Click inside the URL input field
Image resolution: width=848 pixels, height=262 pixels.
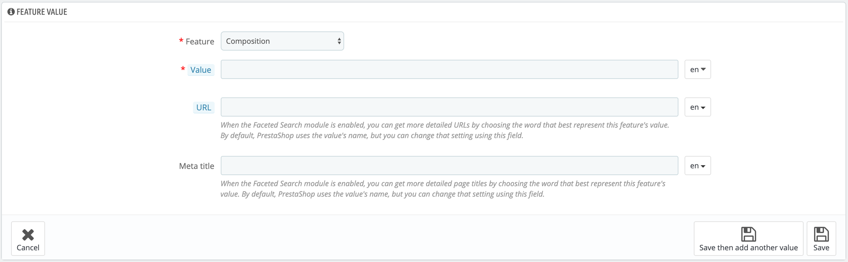[449, 107]
